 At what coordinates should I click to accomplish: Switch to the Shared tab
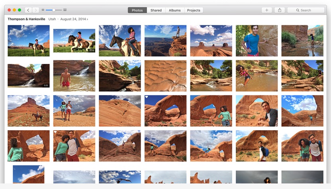click(x=156, y=10)
